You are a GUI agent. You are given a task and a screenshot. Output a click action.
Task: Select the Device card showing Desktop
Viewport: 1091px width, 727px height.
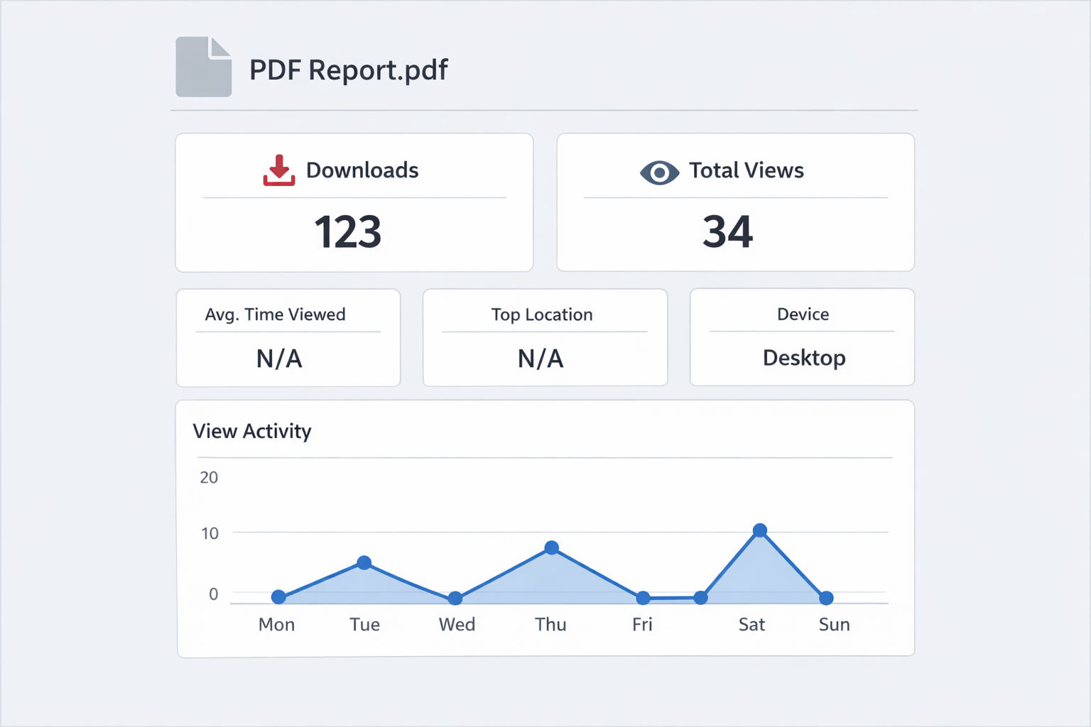pos(801,337)
